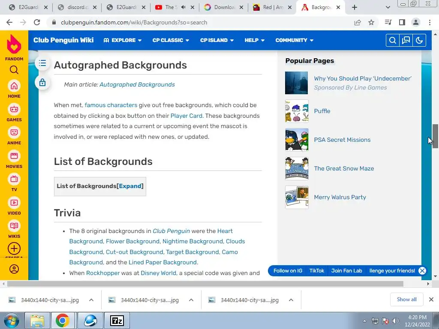This screenshot has height=329, width=439.
Task: Open Chrome three-dot menu
Action: pos(430,22)
